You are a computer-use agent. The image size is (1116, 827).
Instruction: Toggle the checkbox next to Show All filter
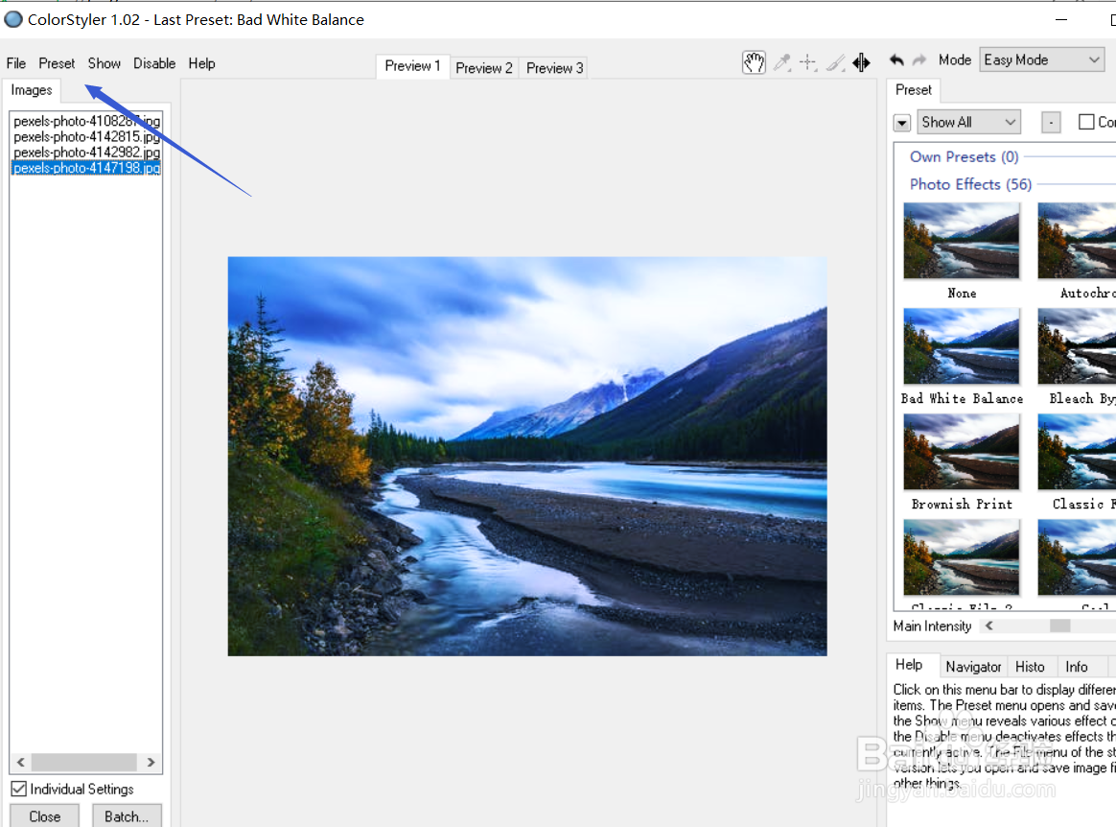[1086, 122]
